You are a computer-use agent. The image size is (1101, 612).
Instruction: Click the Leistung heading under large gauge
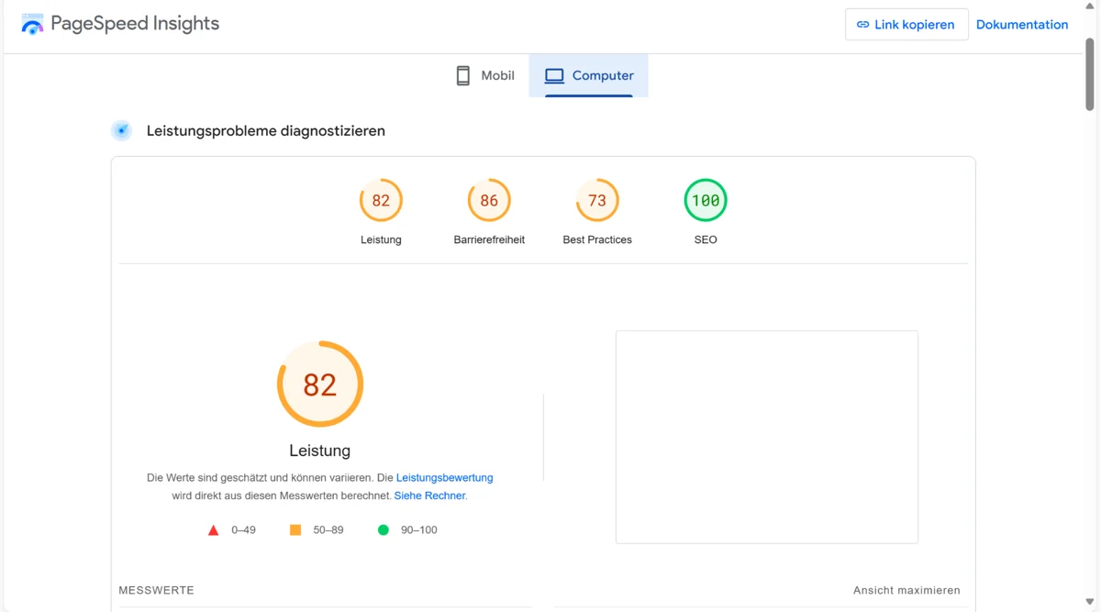[320, 451]
